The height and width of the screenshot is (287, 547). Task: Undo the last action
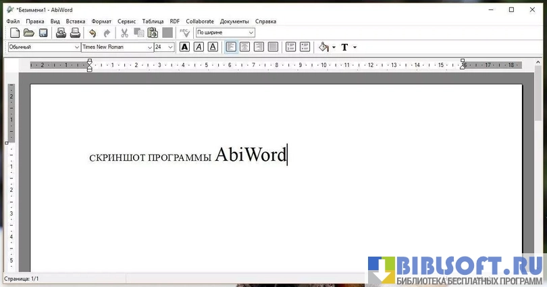pos(93,32)
